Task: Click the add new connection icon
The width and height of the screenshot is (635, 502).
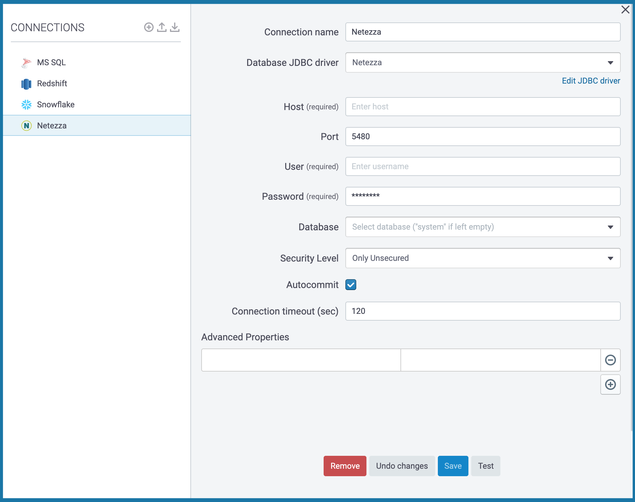Action: [x=149, y=27]
